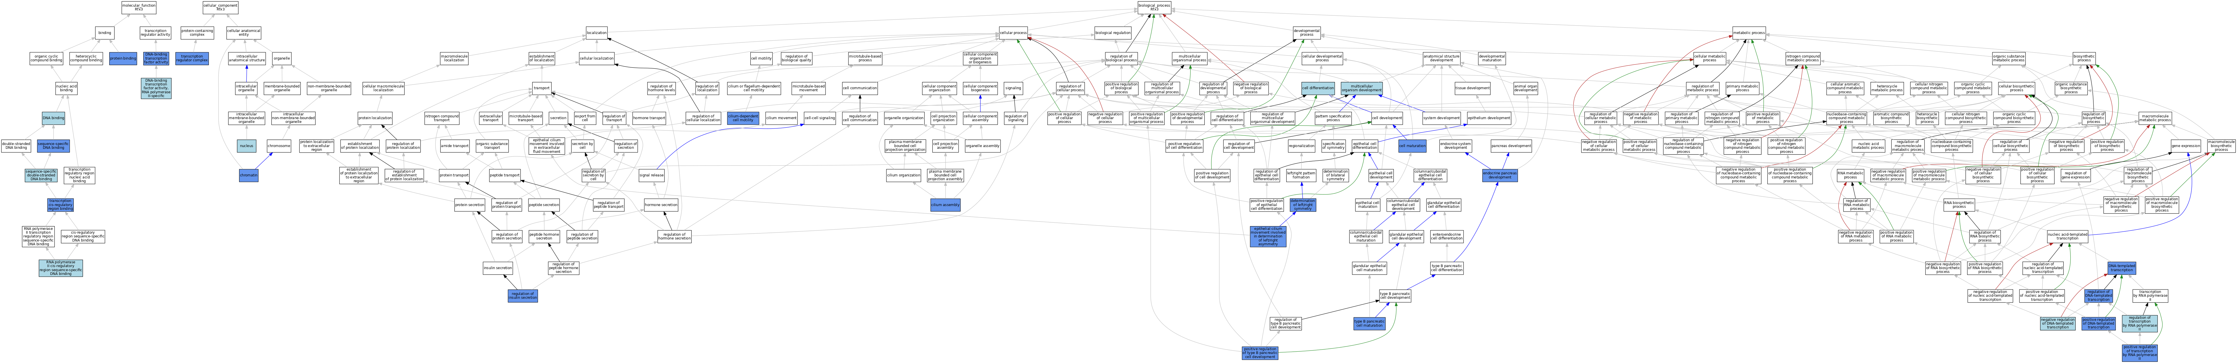Click the developmental maturation node

coord(1492,59)
